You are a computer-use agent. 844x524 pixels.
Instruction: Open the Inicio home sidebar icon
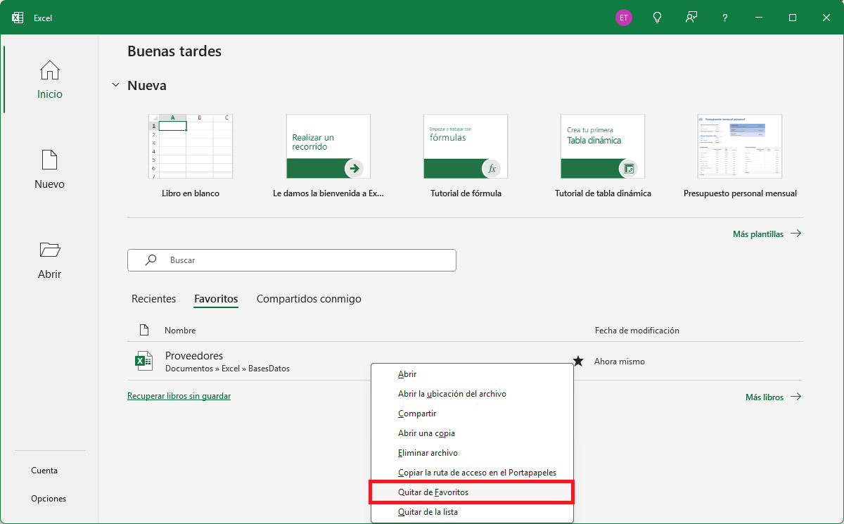click(50, 70)
